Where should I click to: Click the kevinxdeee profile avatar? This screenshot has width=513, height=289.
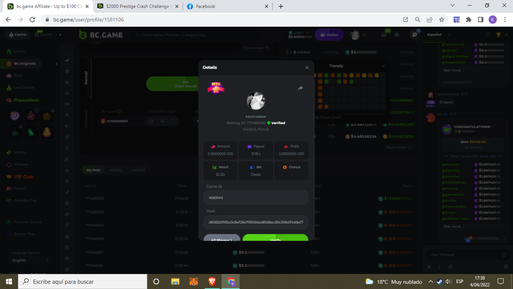click(256, 101)
